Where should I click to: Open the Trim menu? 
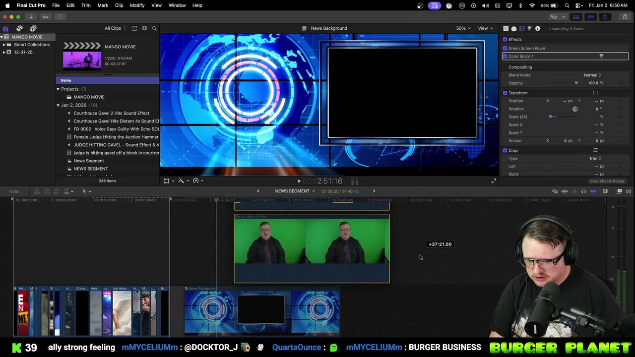[x=86, y=5]
